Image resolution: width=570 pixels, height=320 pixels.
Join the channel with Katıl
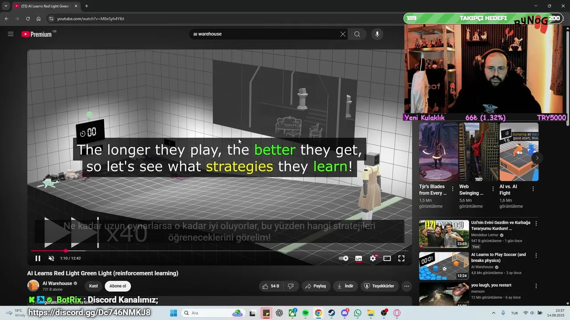tap(94, 286)
